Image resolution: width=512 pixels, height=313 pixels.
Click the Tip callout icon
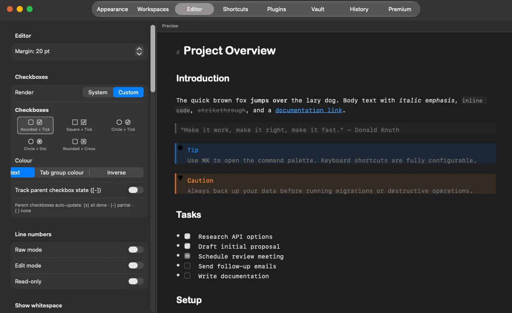click(180, 148)
